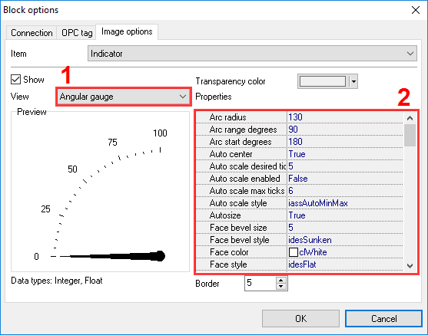
Task: Decrease the Border value with down arrow
Action: [x=281, y=287]
